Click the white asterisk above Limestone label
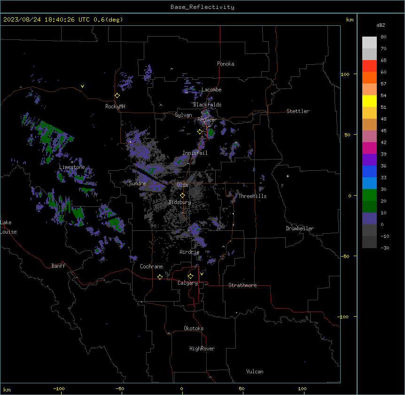405x395 pixels. [x=72, y=162]
